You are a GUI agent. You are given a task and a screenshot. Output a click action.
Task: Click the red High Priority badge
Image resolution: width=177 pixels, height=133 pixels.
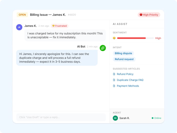(x=149, y=15)
